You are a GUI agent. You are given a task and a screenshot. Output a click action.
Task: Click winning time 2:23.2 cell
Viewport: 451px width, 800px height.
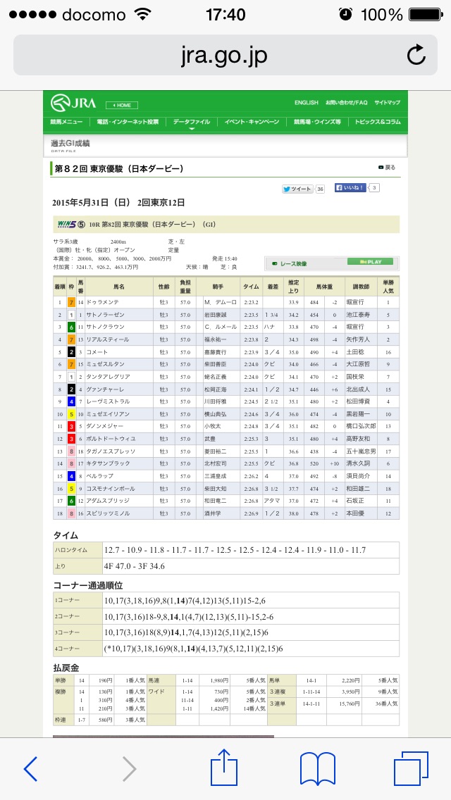click(x=250, y=303)
